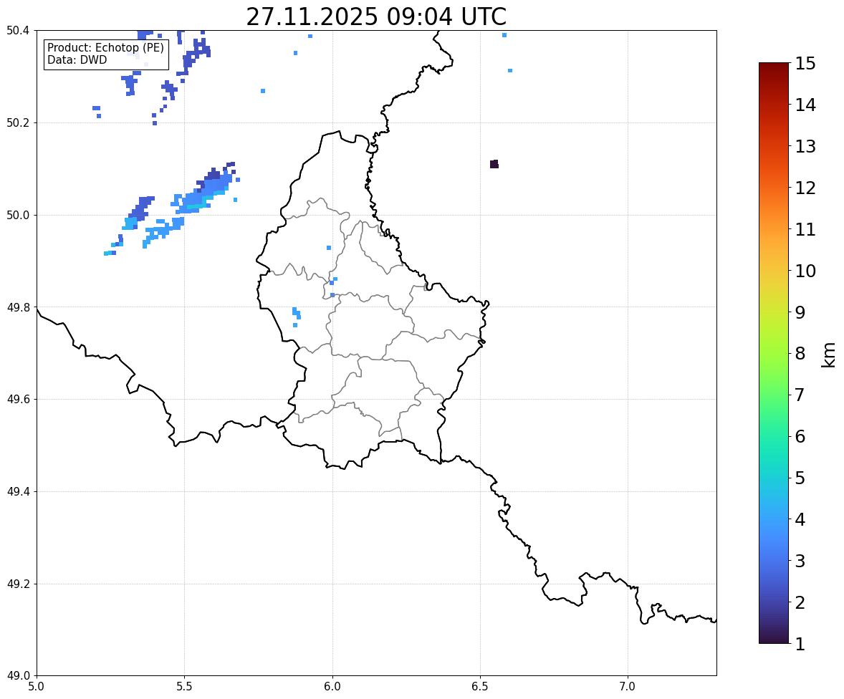Click the colorbar tick label '4'
The width and height of the screenshot is (844, 699).
click(800, 519)
